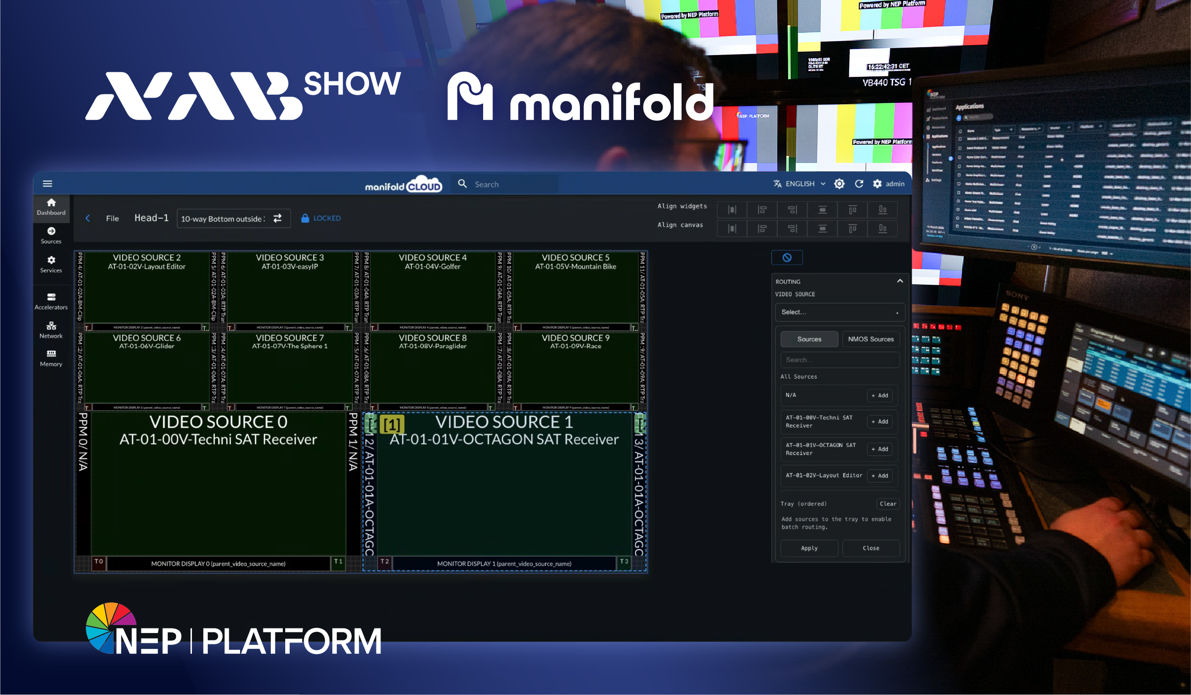Switch to NMOS Sources
The image size is (1191, 695).
click(871, 339)
